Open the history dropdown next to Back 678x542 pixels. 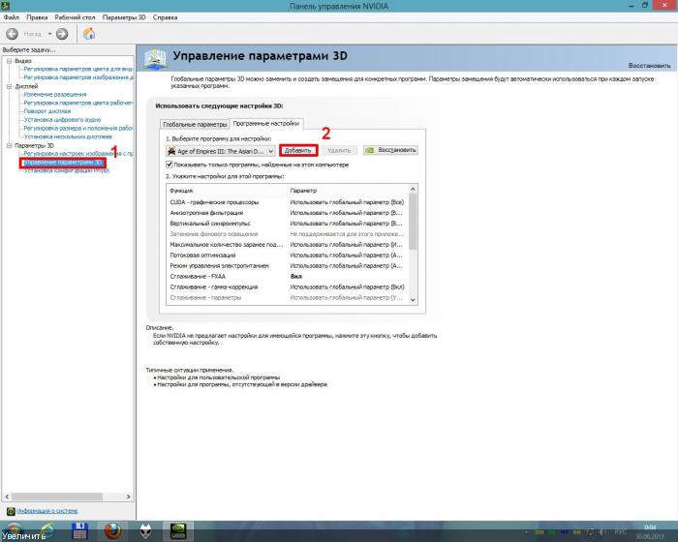pos(49,34)
